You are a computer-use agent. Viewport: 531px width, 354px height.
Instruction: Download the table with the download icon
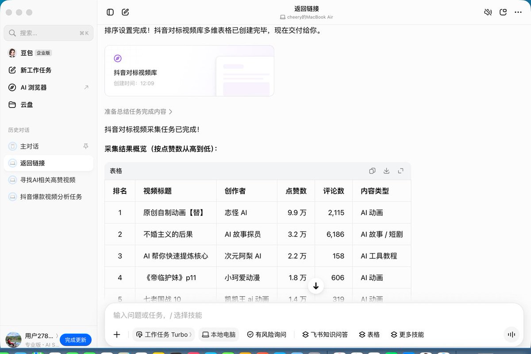[386, 171]
